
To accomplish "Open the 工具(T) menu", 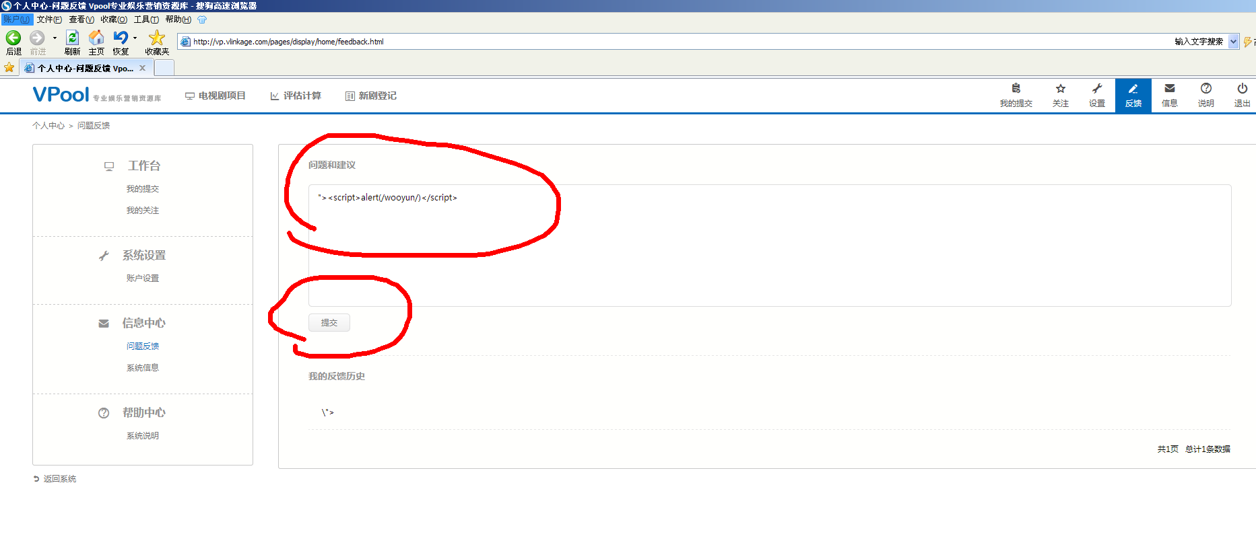I will [x=146, y=20].
